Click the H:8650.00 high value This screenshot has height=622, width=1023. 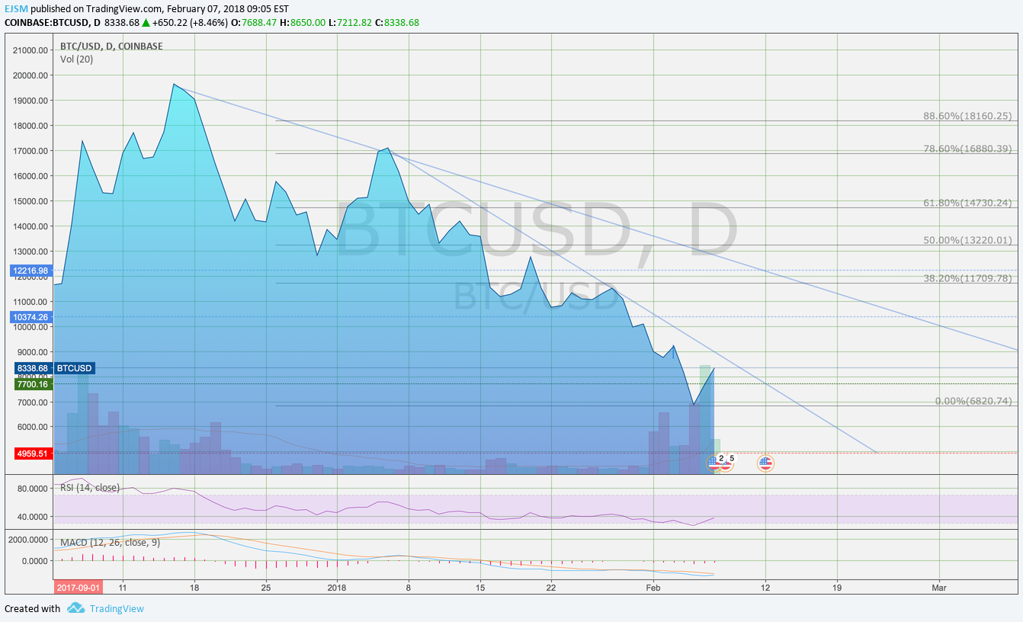(303, 23)
